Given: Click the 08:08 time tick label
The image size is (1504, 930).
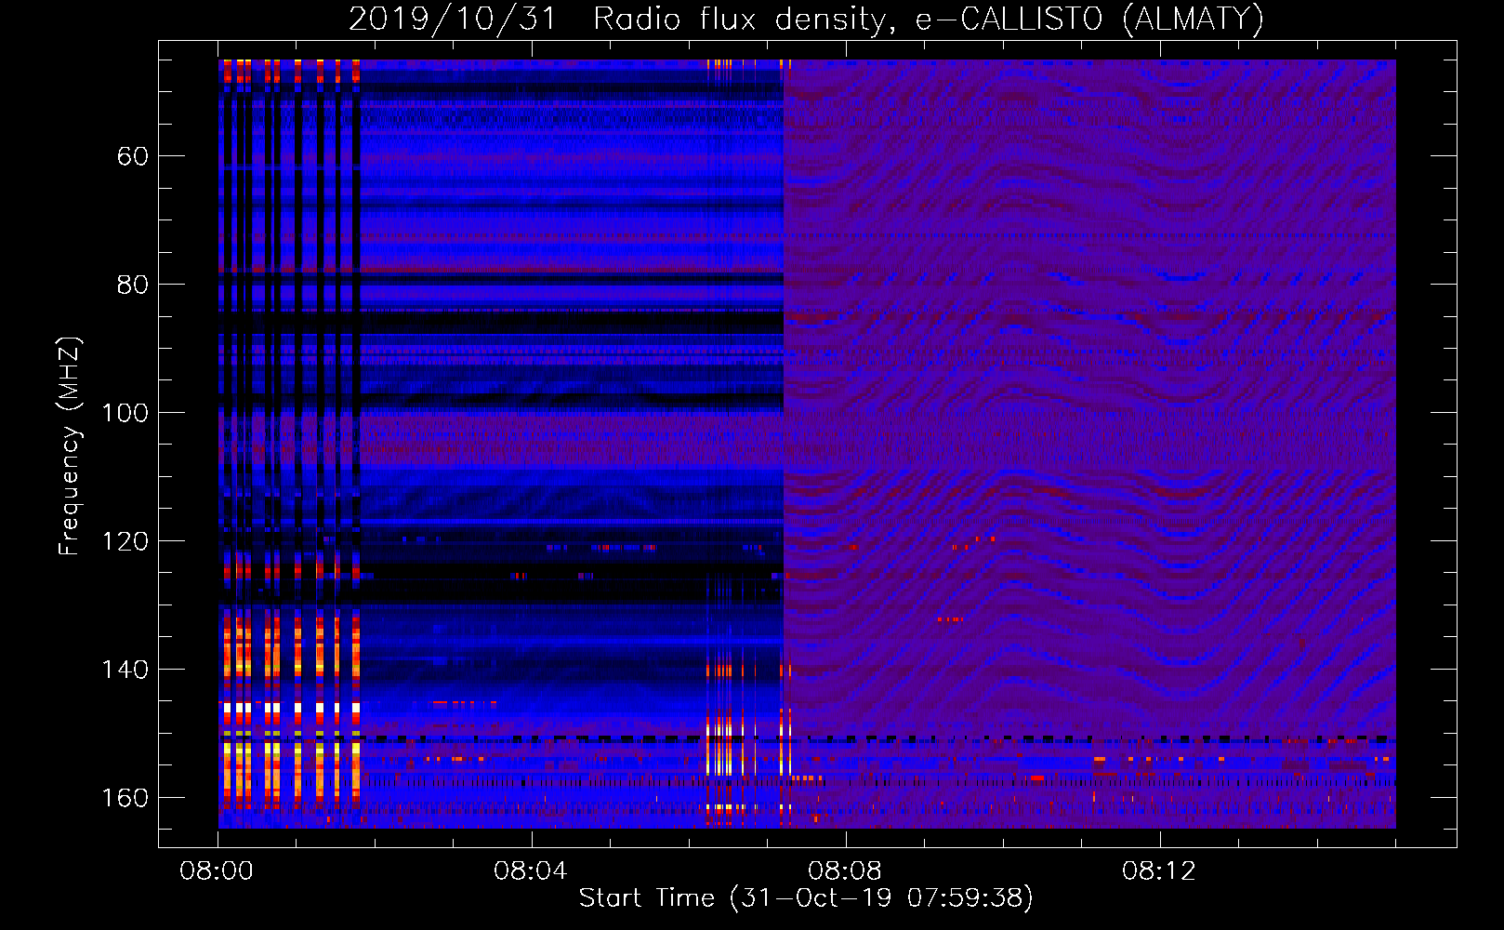Looking at the screenshot, I should tap(845, 871).
